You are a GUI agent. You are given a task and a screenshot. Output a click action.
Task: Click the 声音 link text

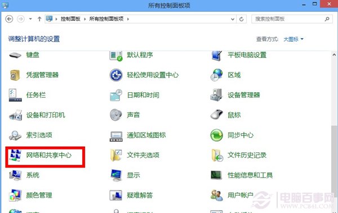tap(133, 115)
